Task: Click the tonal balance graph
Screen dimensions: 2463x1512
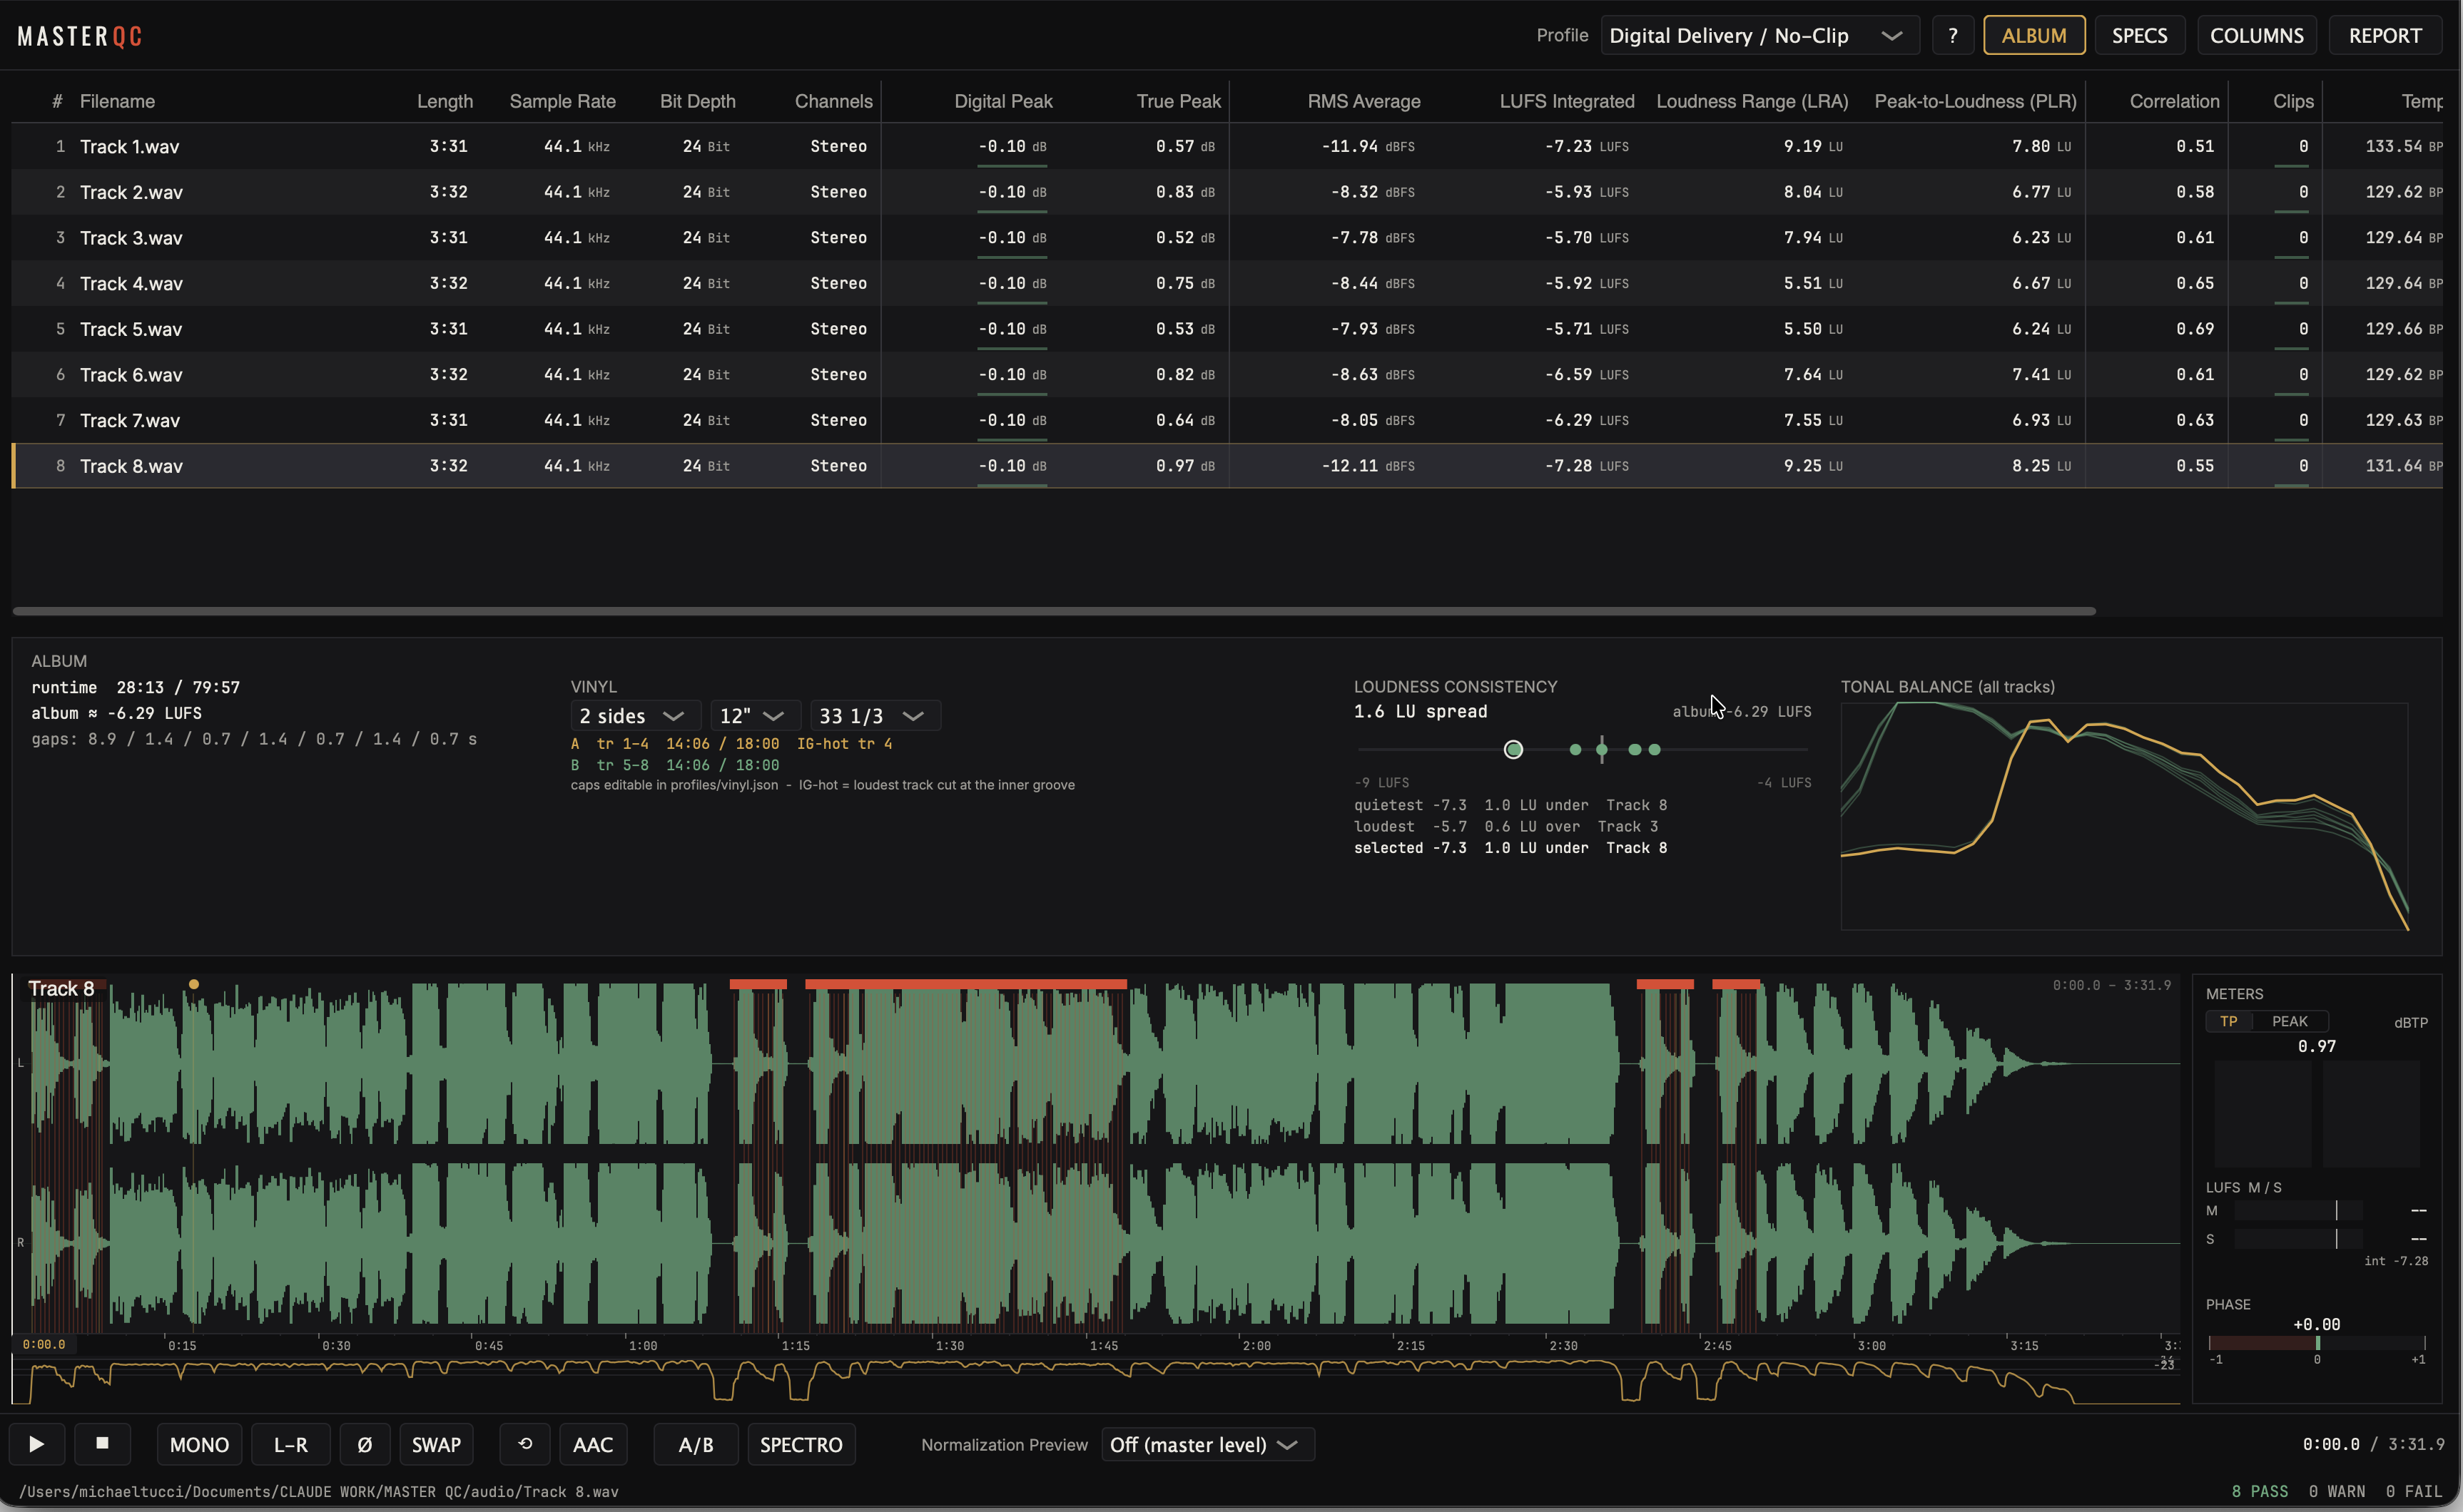Action: pos(2124,817)
